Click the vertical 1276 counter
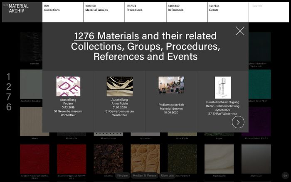The image size is (291, 182). tap(9, 92)
